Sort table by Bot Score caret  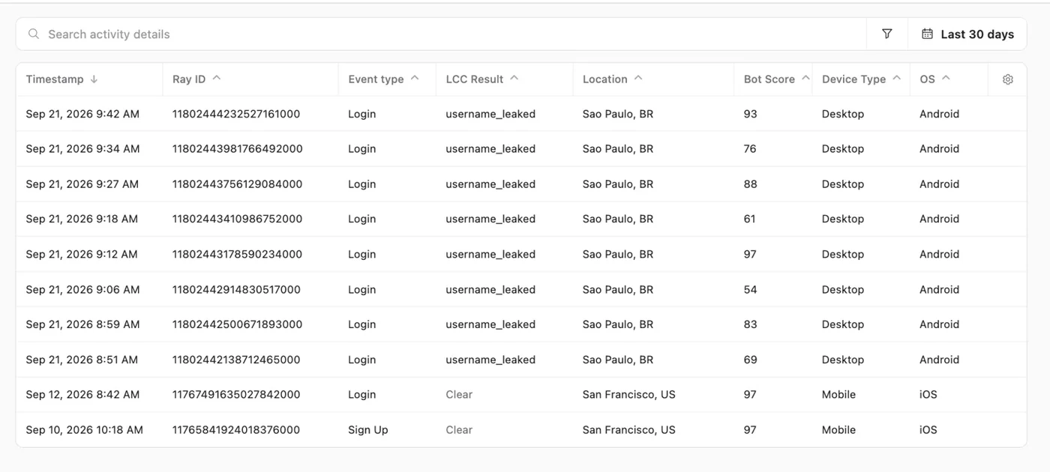click(805, 78)
